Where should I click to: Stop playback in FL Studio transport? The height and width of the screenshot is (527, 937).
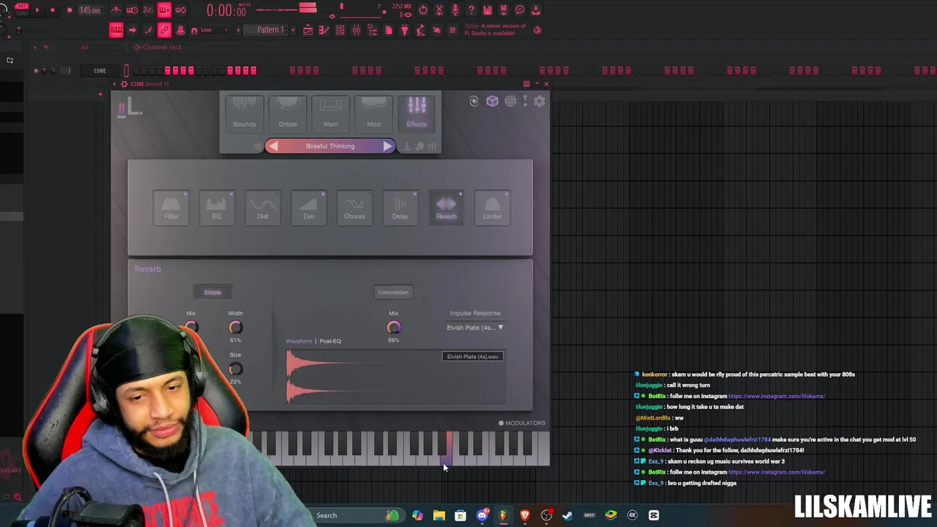[53, 10]
